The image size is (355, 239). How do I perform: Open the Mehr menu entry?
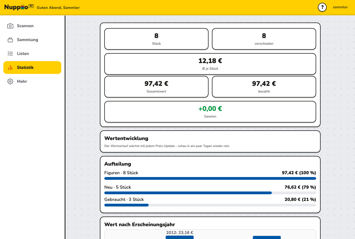tap(32, 81)
